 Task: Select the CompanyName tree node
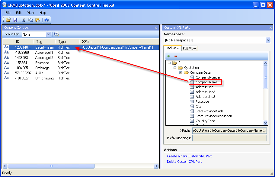[x=206, y=82]
